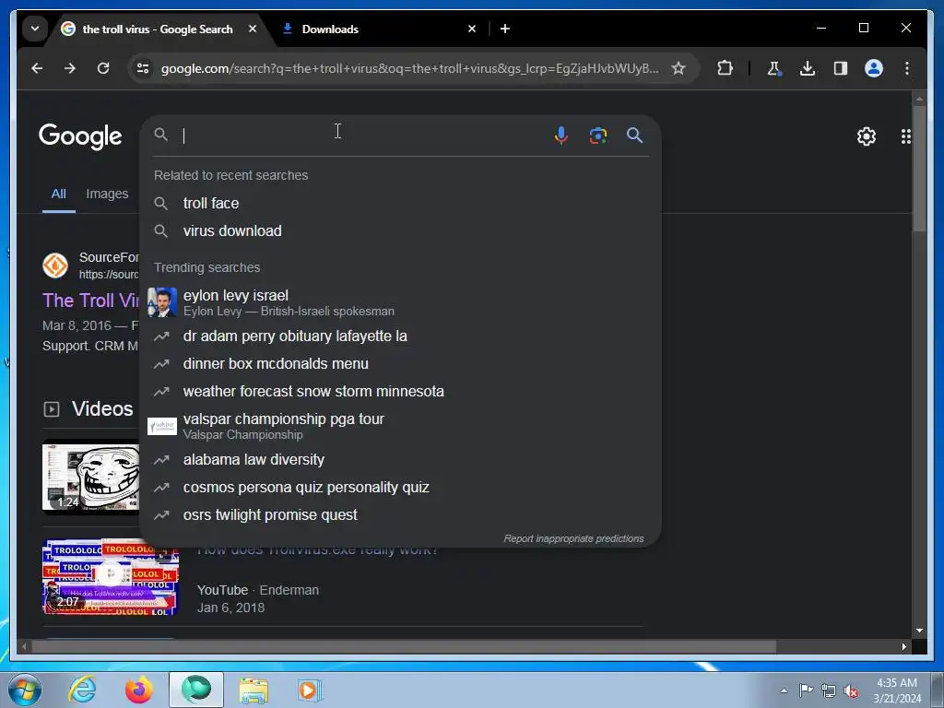
Task: Click the blue search magnifier button
Action: (x=634, y=135)
